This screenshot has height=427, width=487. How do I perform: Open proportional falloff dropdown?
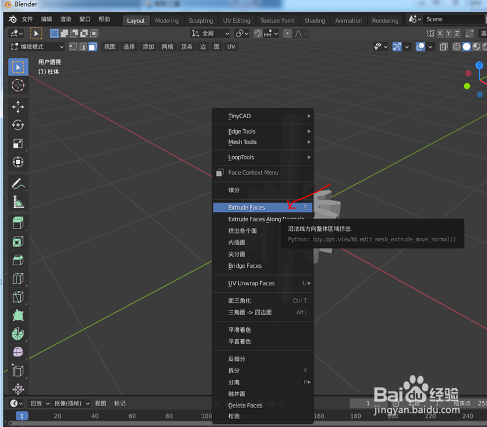pos(301,33)
